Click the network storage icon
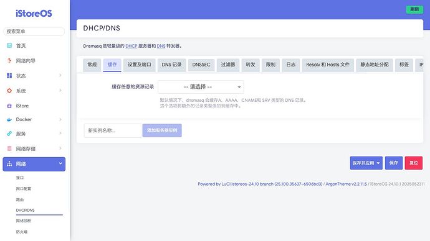Image resolution: width=430 pixels, height=241 pixels. [x=9, y=148]
